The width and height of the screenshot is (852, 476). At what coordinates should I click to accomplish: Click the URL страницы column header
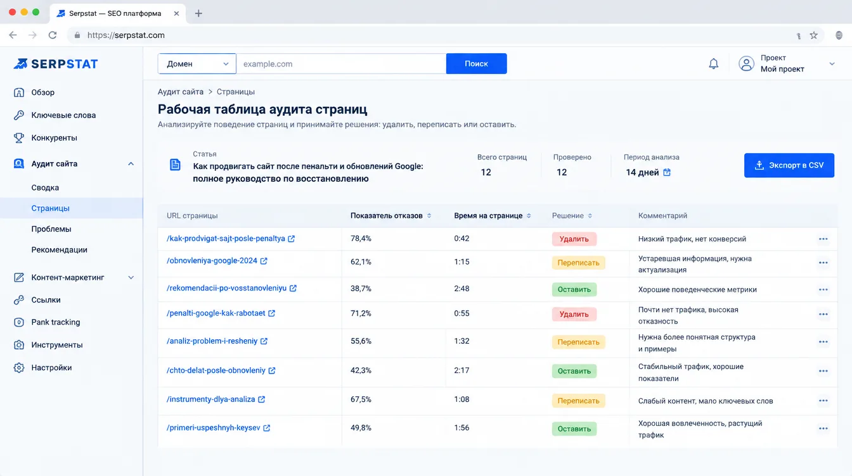[192, 216]
